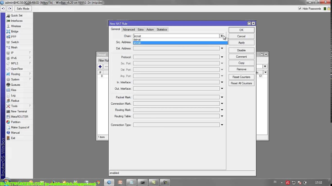
Task: Click the blue plus add button in Firewall window
Action: coord(100,67)
